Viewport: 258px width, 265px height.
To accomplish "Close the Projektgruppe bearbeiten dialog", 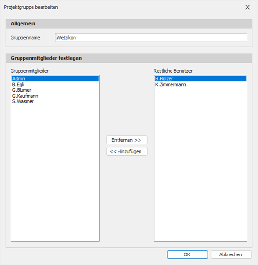I will [247, 7].
